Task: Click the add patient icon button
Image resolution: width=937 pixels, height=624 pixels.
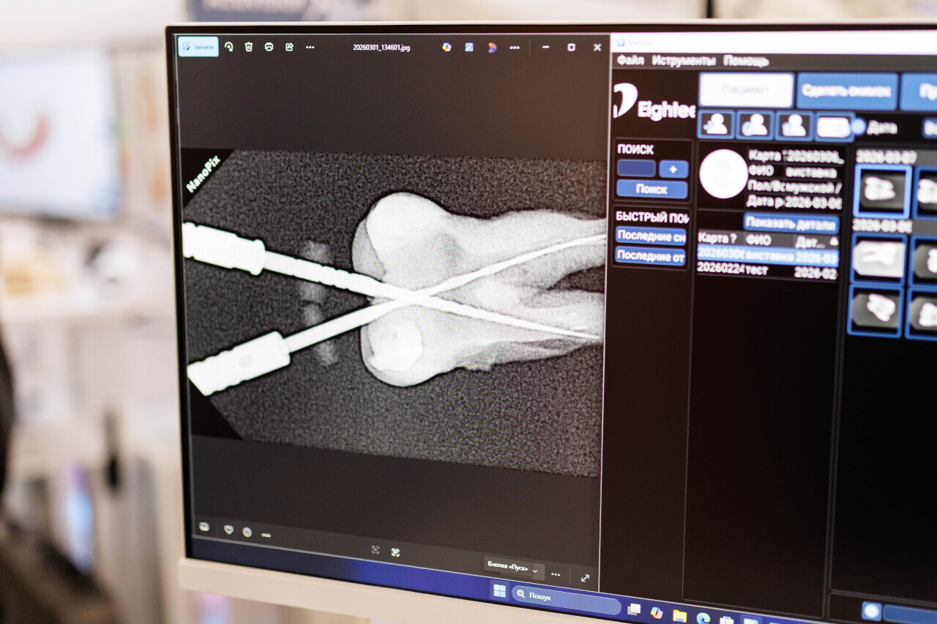Action: 716,126
